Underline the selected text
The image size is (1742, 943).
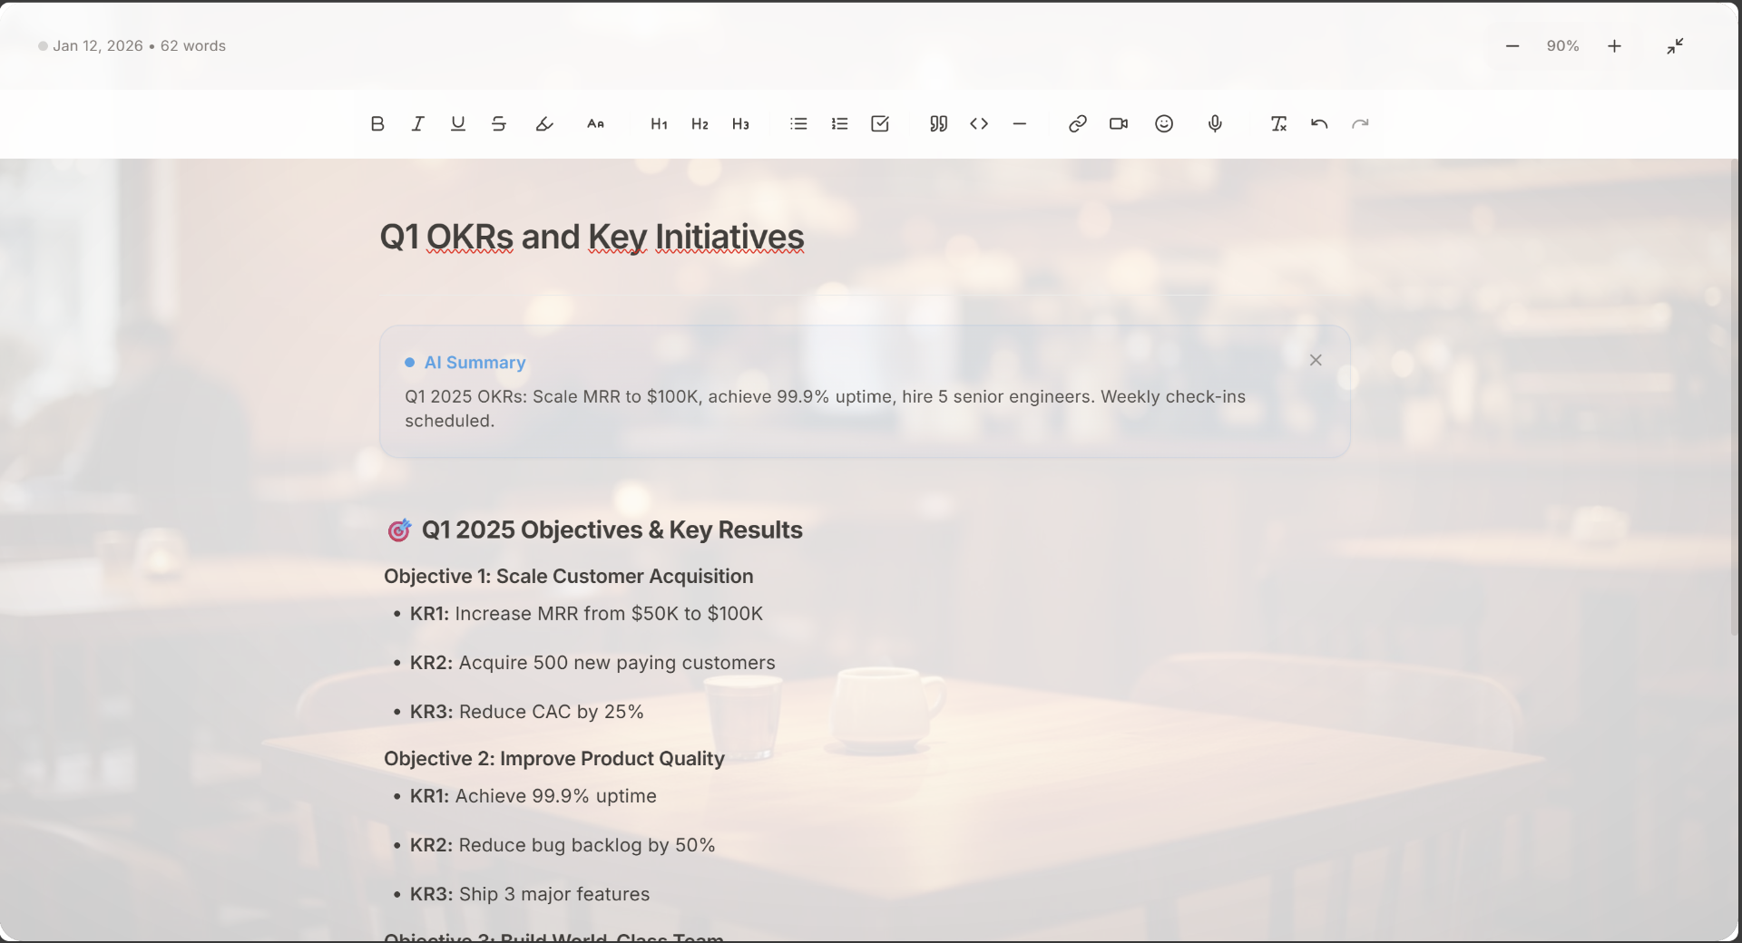[x=458, y=124]
